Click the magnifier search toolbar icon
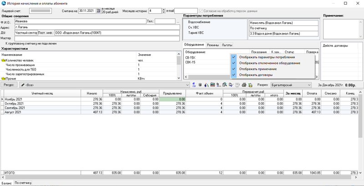Screen dimensions: 364x186 click(x=225, y=85)
